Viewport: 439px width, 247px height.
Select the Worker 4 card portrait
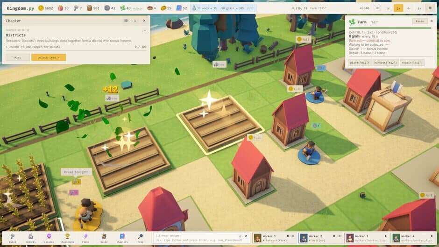tap(396, 238)
